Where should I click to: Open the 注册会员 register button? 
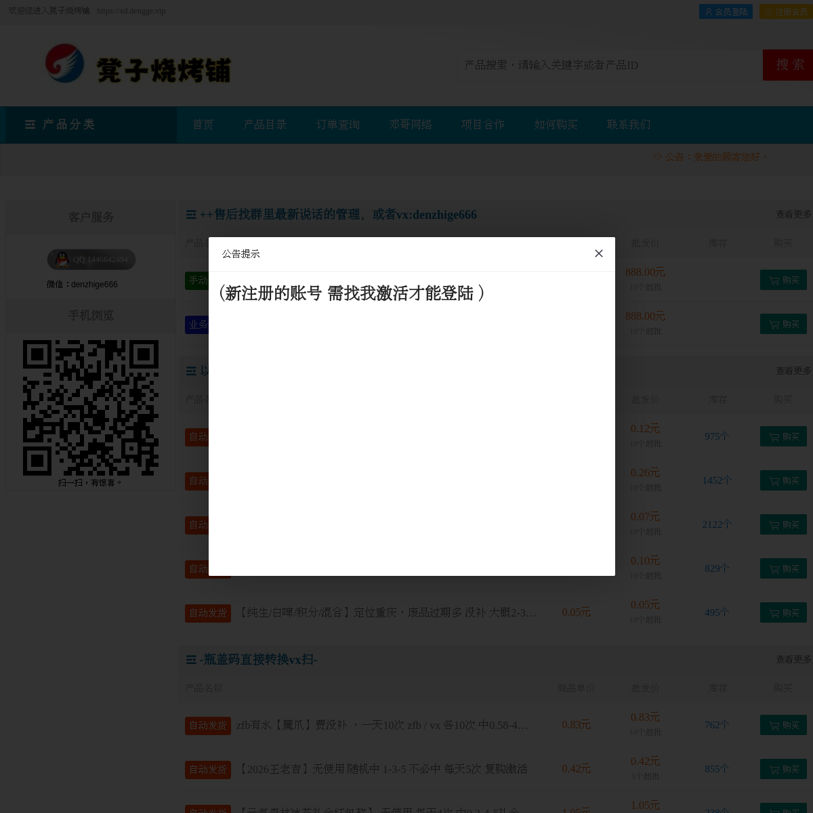pos(786,12)
